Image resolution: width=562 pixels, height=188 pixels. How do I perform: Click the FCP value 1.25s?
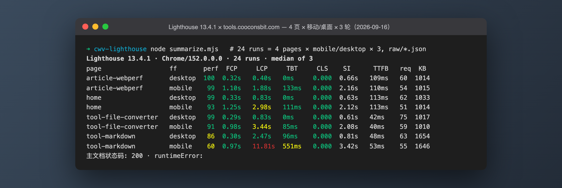(232, 107)
